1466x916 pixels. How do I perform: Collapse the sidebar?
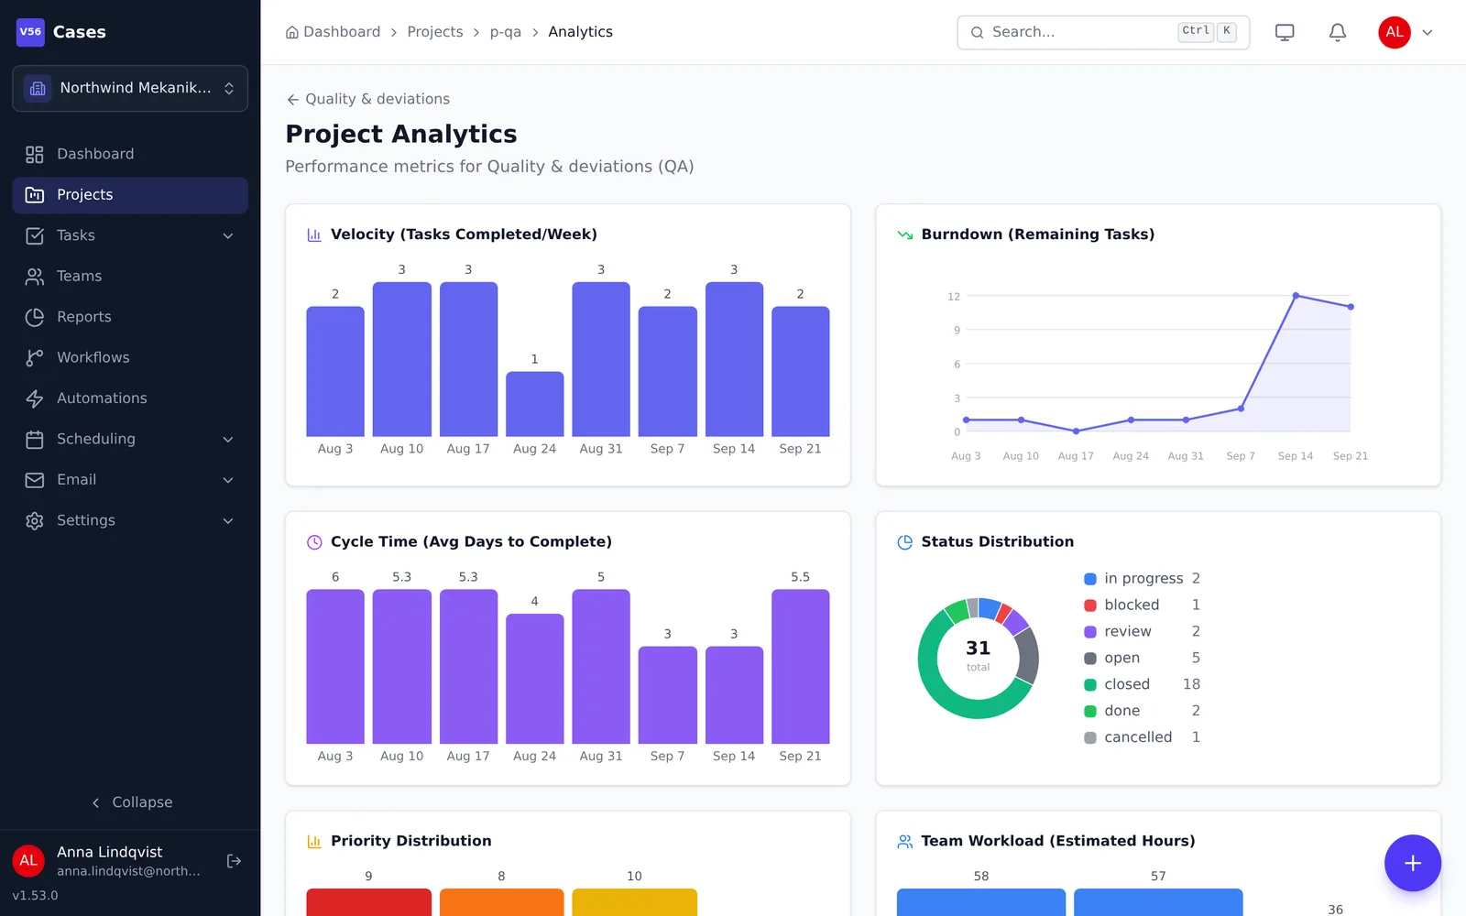pyautogui.click(x=130, y=802)
